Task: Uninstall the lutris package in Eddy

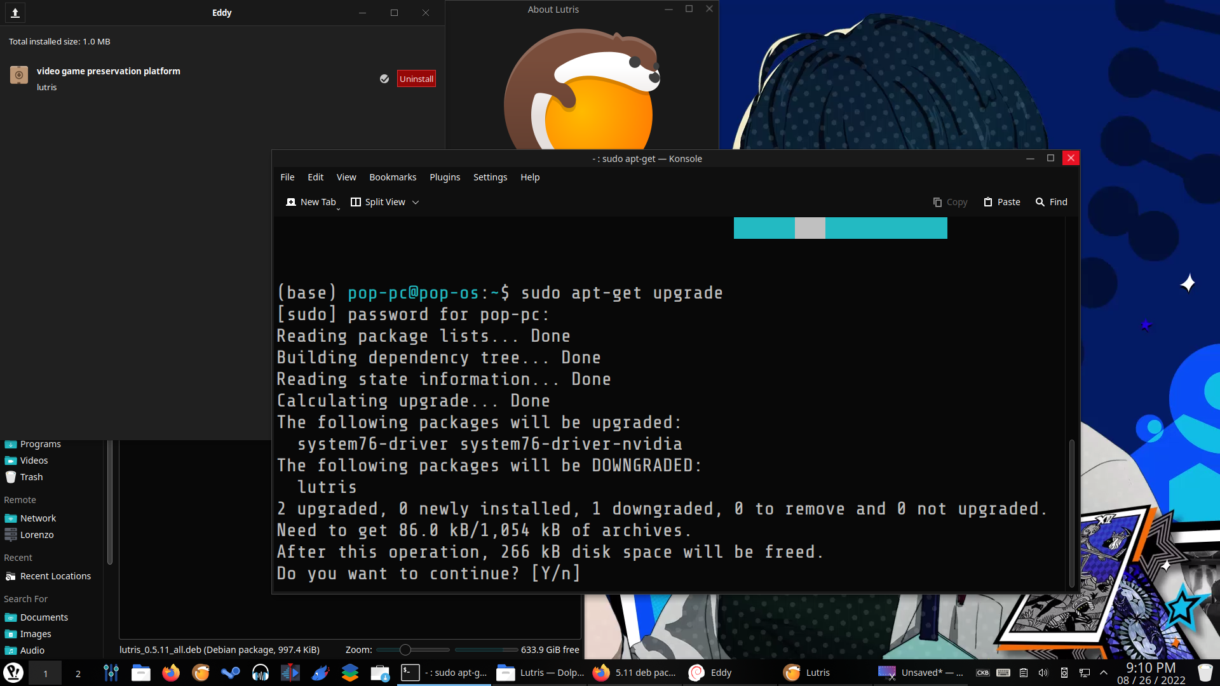Action: [x=416, y=79]
